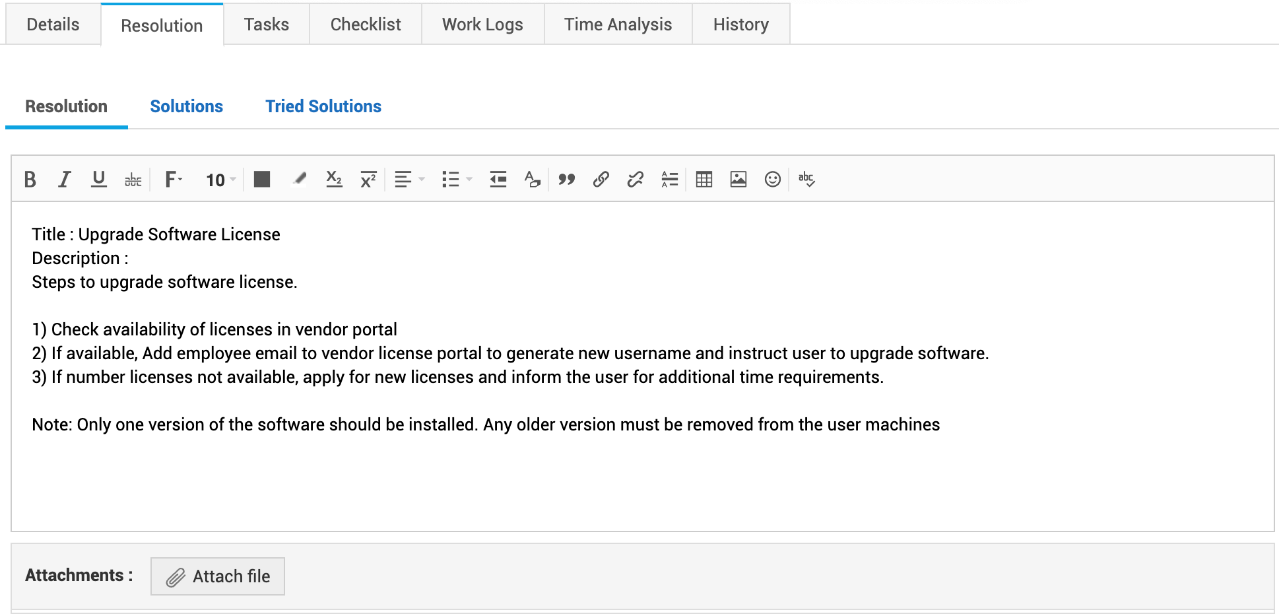Click the indent icon
Viewport: 1279px width, 614px height.
tap(498, 180)
